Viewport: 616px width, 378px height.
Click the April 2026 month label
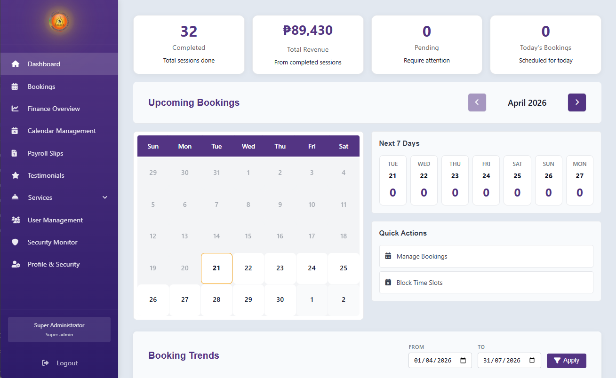click(x=527, y=103)
